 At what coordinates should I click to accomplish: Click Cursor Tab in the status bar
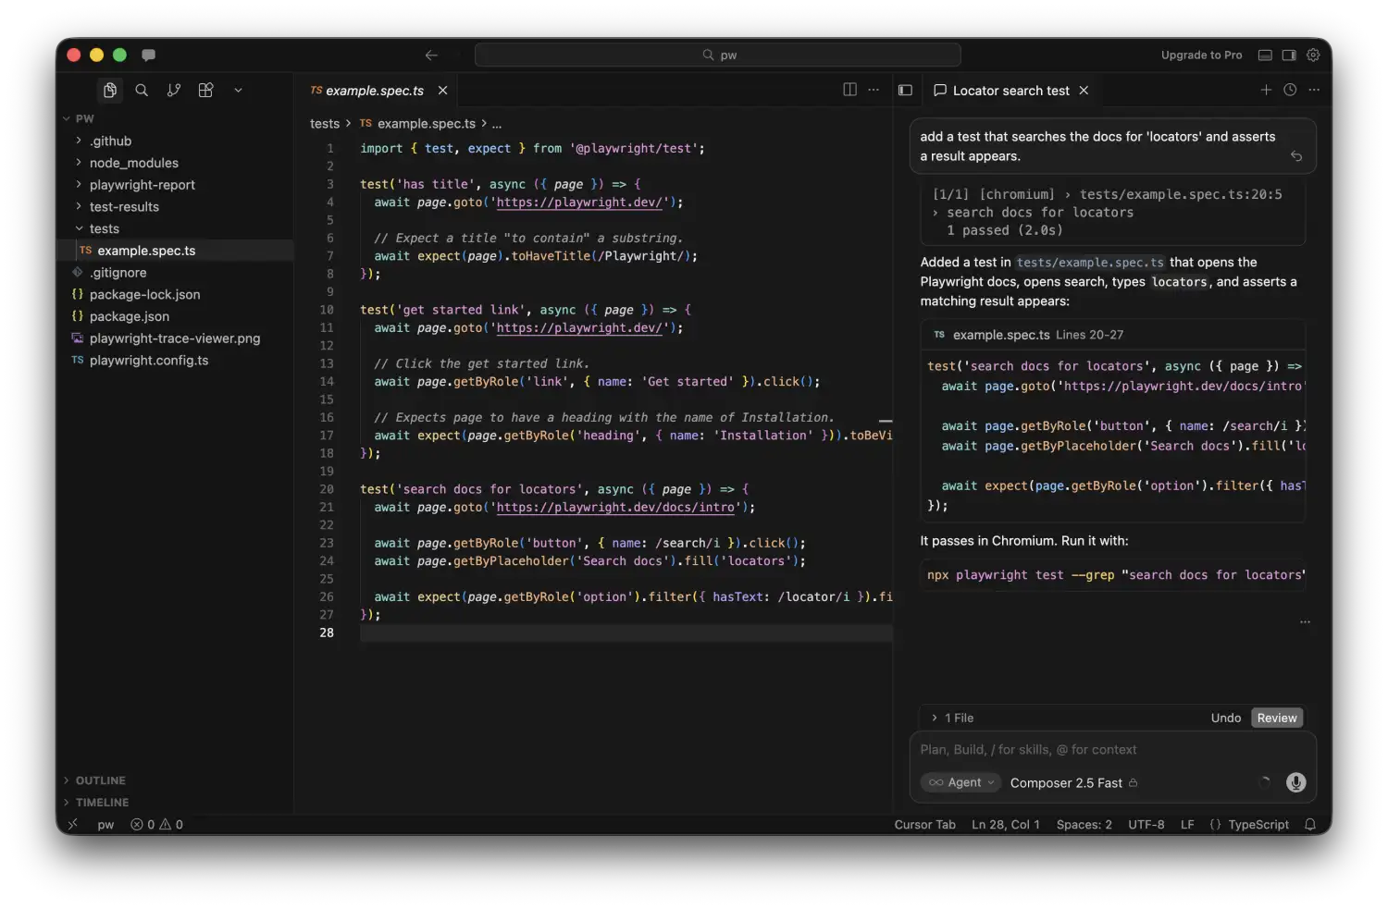(x=924, y=824)
